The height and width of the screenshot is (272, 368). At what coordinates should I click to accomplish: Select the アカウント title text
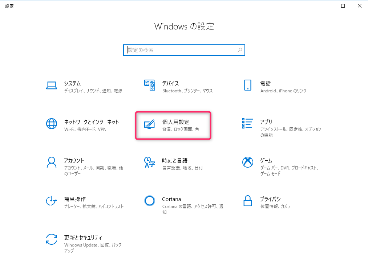74,160
